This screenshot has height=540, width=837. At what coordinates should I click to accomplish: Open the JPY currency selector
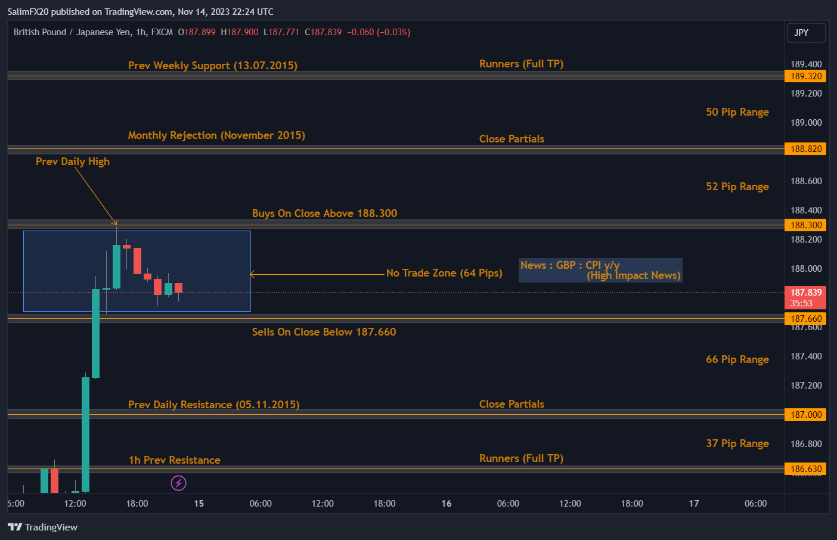(x=807, y=33)
